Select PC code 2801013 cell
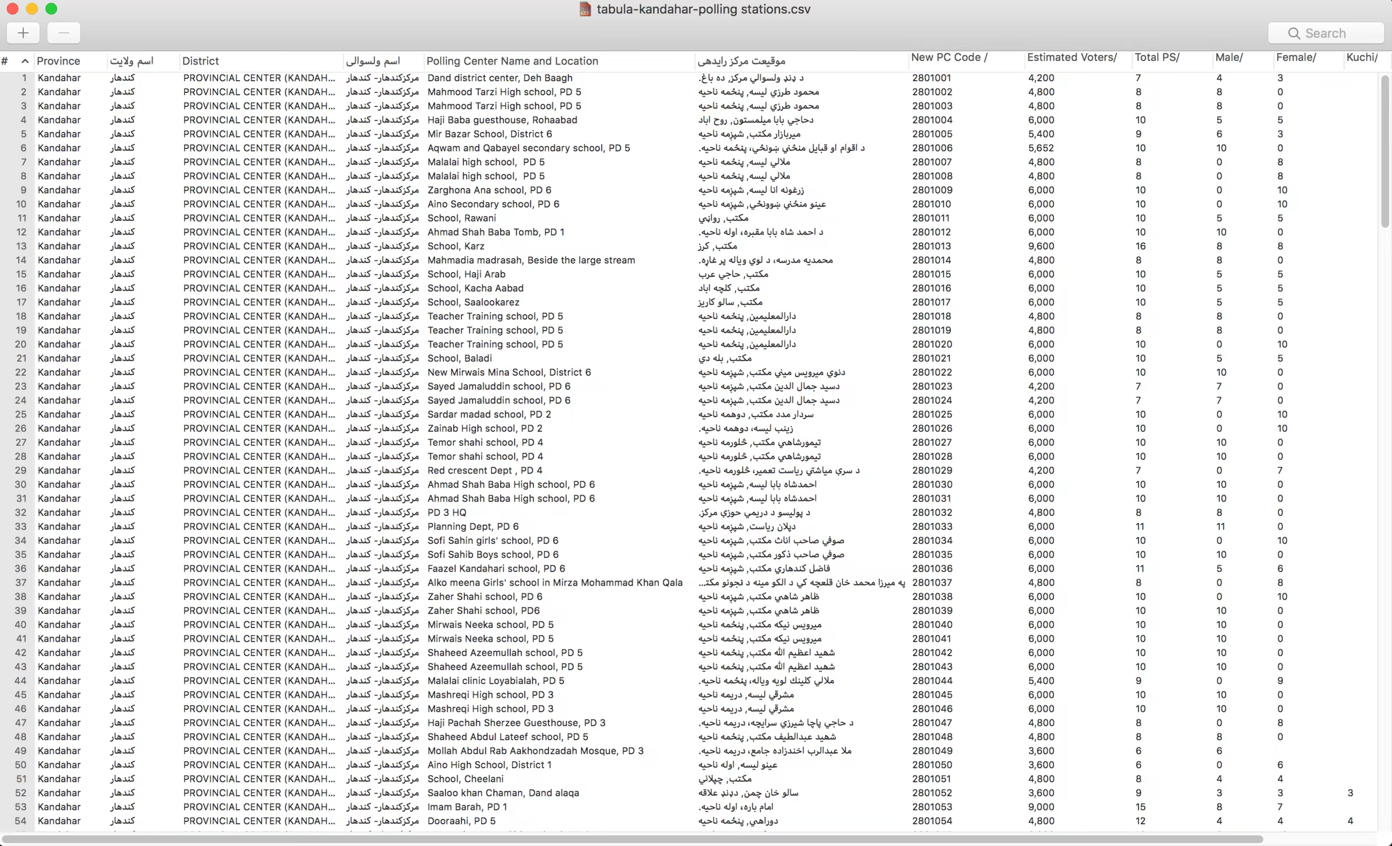1392x846 pixels. [x=932, y=246]
